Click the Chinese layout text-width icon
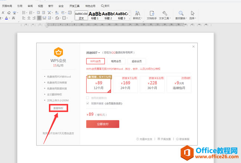The width and height of the screenshot is (241, 163). point(49,13)
